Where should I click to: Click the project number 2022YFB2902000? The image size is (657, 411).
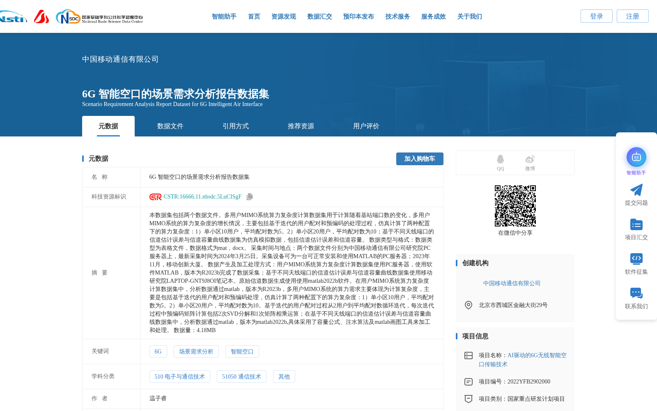529,382
